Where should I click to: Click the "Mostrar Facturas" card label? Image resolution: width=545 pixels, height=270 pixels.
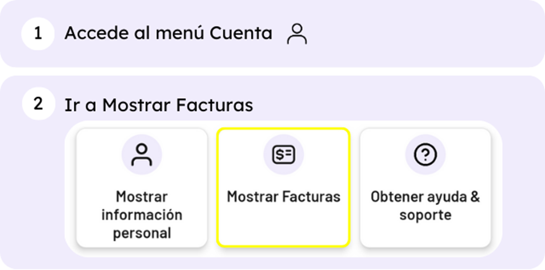(x=283, y=197)
